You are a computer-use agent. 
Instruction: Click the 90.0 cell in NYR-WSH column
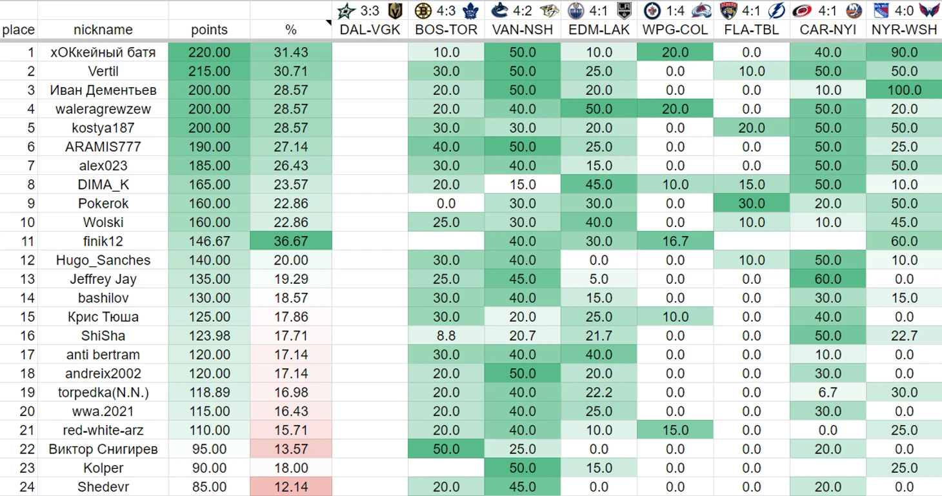click(904, 52)
